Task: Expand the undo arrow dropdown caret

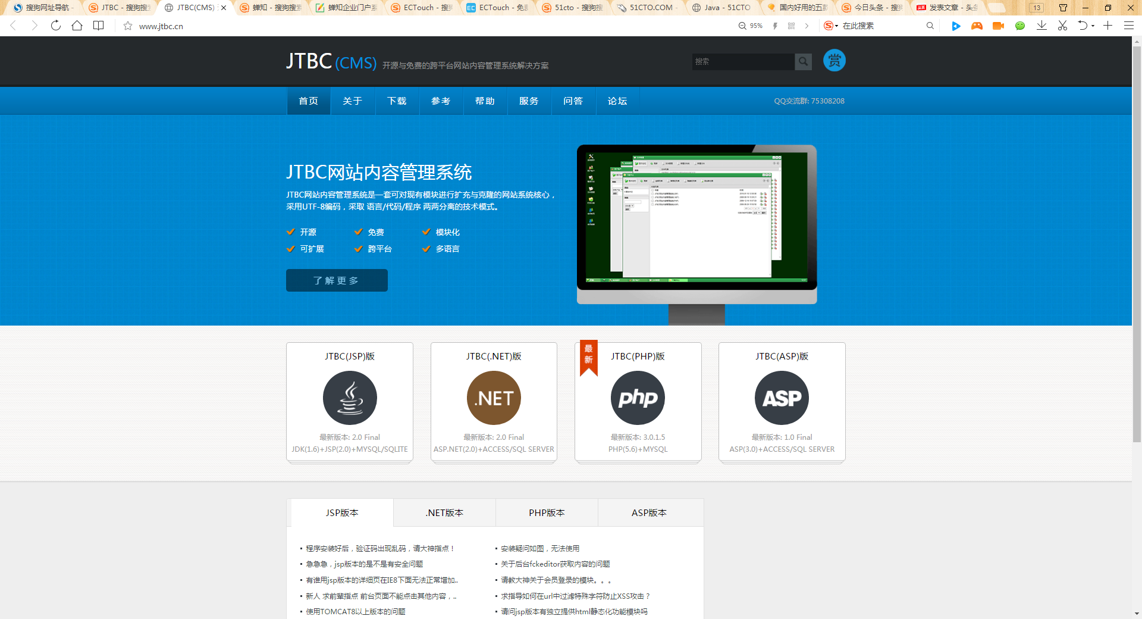Action: tap(1093, 26)
